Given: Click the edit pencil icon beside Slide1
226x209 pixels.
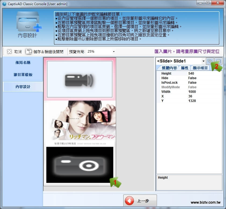Looking at the screenshot, I should [210, 61].
